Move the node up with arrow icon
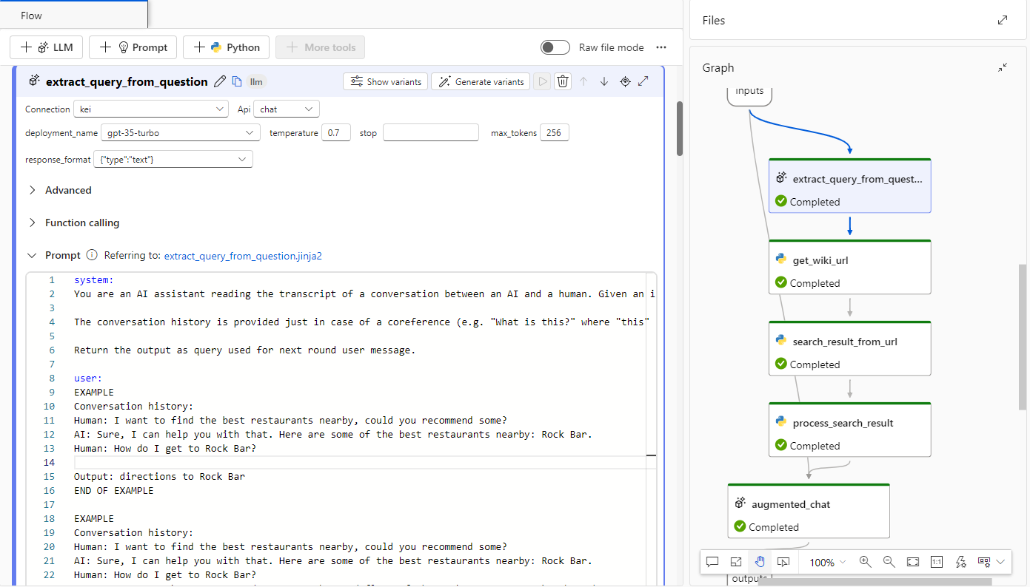Screen dimensions: 1030x587 pos(583,81)
